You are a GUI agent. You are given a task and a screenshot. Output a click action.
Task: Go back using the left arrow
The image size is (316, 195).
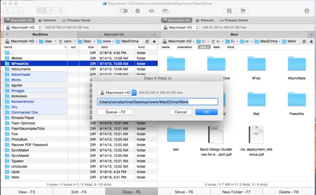(8, 10)
